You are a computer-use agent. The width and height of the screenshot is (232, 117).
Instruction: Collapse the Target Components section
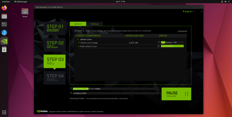click(x=76, y=36)
